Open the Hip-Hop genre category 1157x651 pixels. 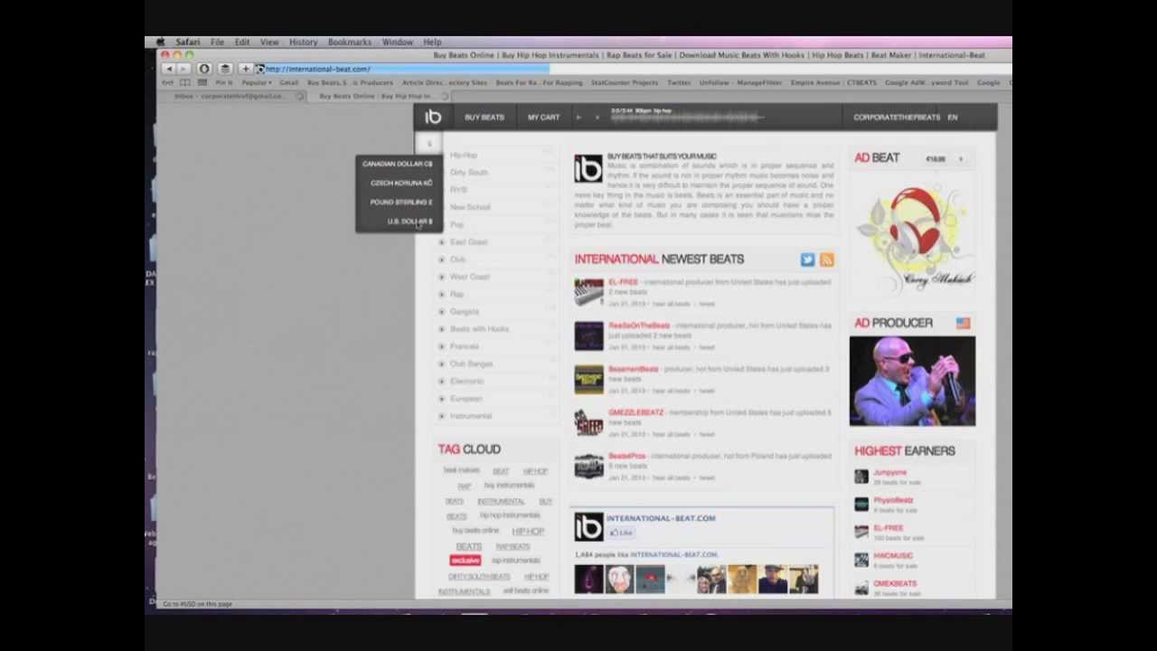point(464,155)
